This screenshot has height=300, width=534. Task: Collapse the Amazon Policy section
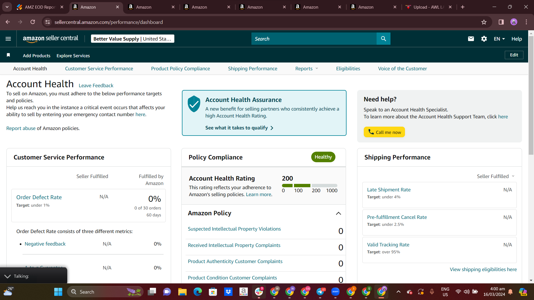pyautogui.click(x=338, y=213)
